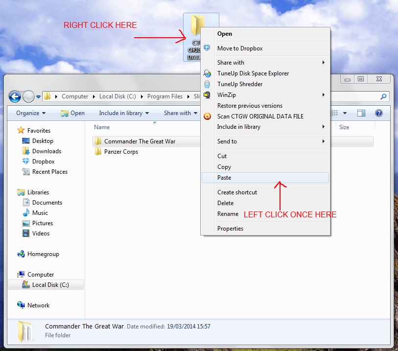This screenshot has height=351, width=398.
Task: Choose Delete from the context menu
Action: click(x=265, y=203)
